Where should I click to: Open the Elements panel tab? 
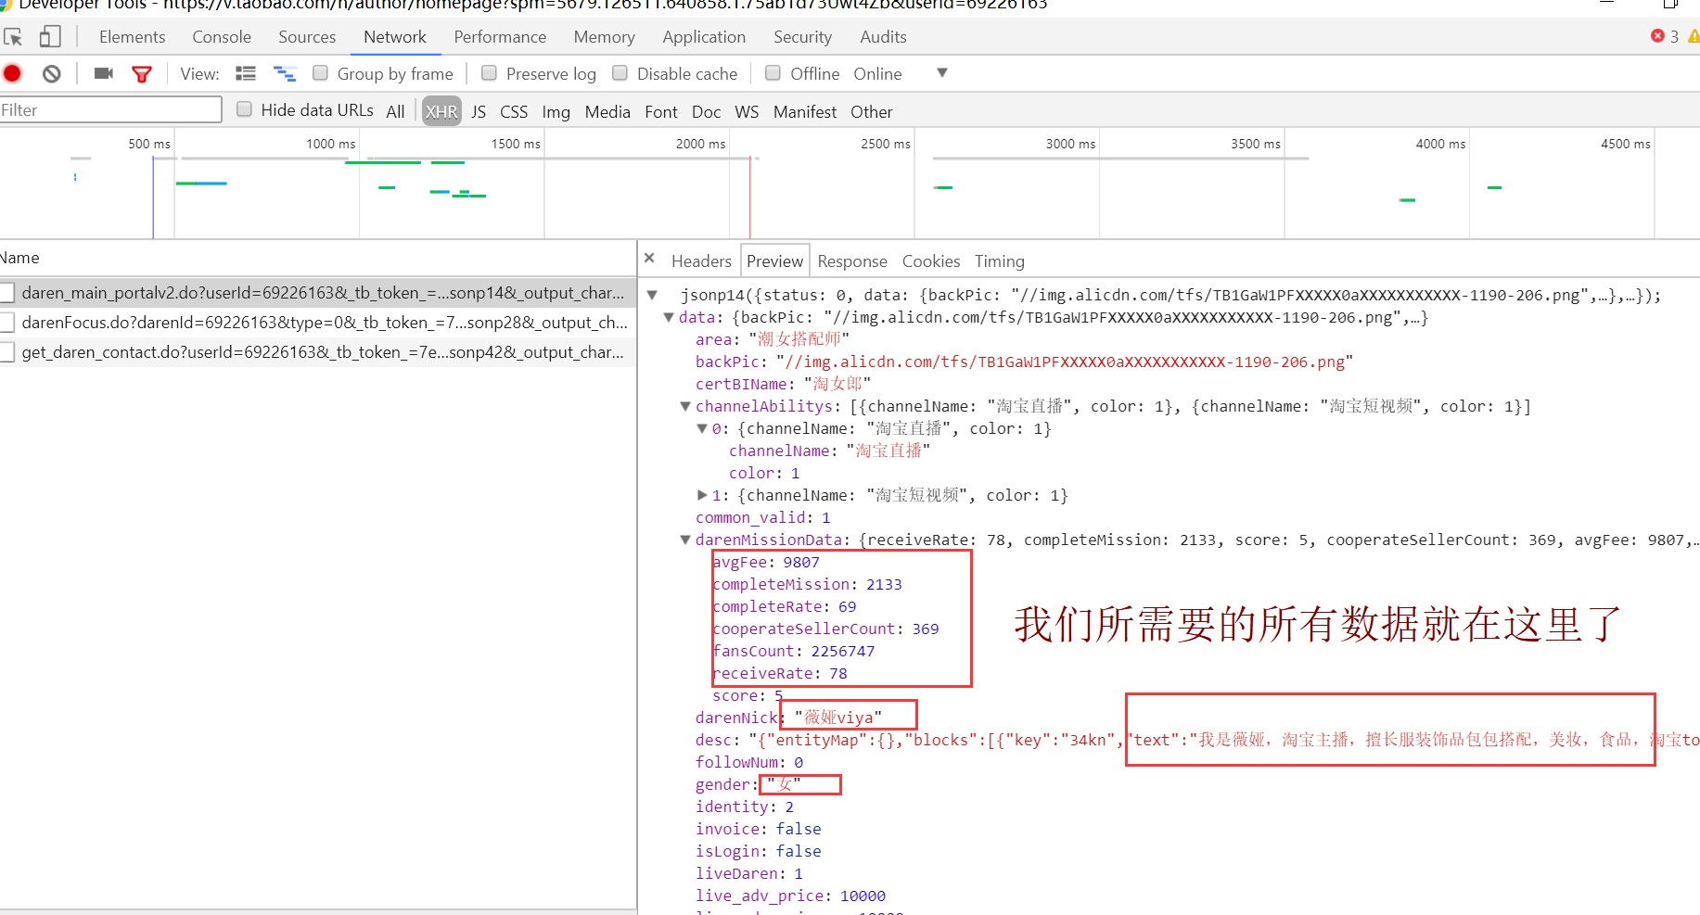(x=133, y=37)
